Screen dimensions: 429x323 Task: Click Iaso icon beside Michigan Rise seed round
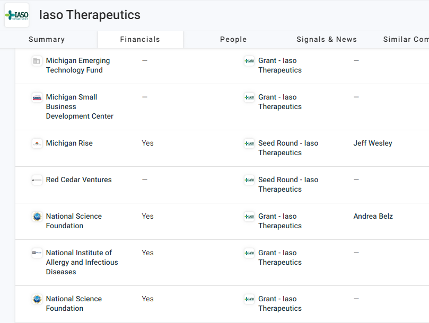pos(249,143)
